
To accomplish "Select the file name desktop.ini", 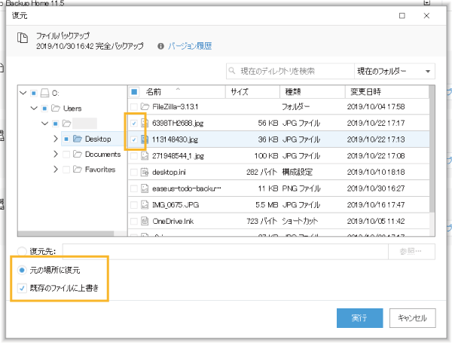I will pyautogui.click(x=169, y=172).
